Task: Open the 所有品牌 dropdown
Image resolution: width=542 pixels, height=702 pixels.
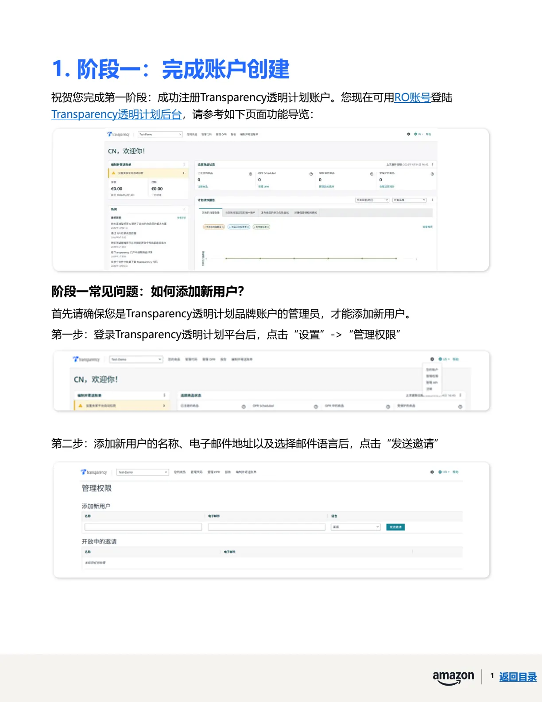Action: point(410,200)
